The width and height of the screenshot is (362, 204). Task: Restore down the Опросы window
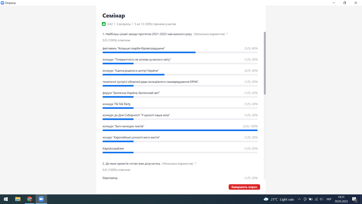click(x=344, y=3)
